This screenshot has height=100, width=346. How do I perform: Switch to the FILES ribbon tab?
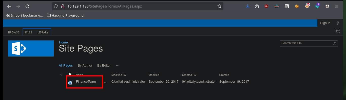[29, 32]
